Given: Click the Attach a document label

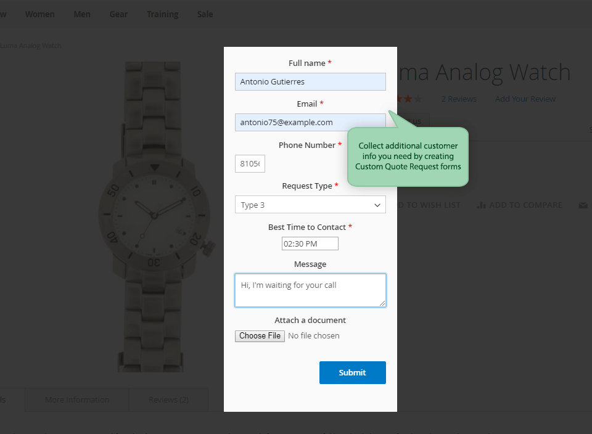Looking at the screenshot, I should point(310,320).
